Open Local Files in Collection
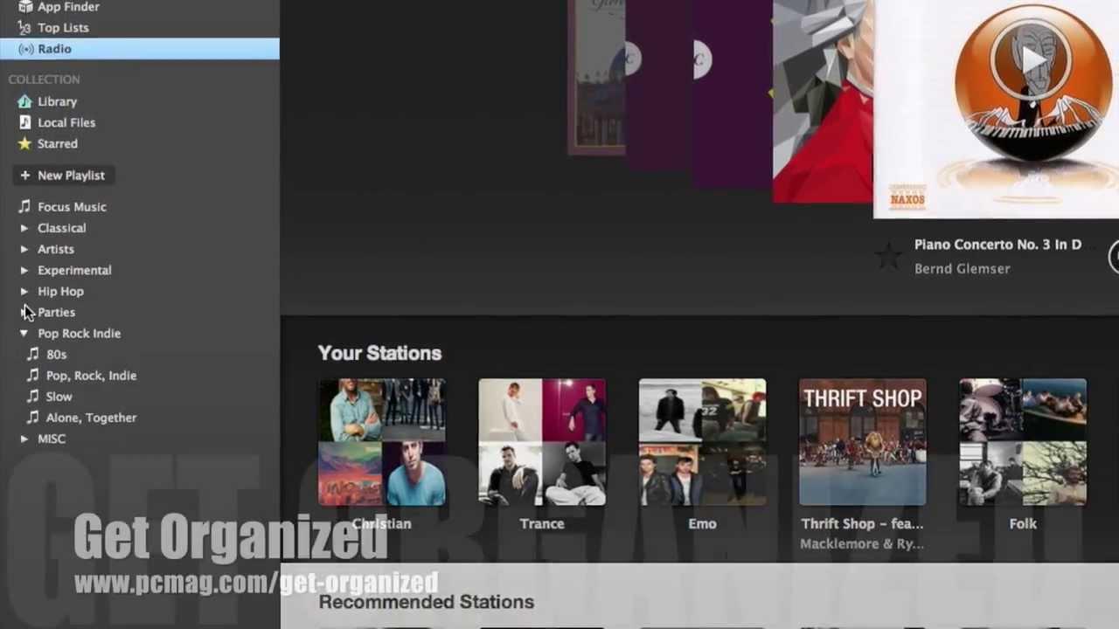 66,122
